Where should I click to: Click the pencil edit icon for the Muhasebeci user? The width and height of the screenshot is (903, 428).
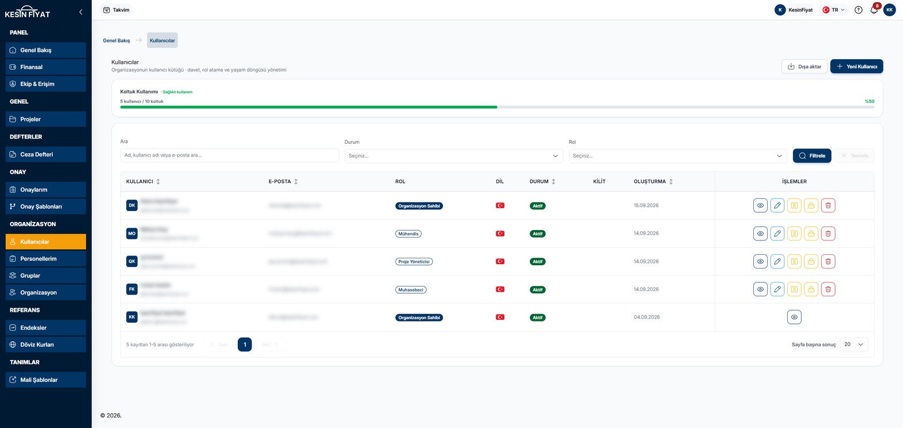click(777, 289)
